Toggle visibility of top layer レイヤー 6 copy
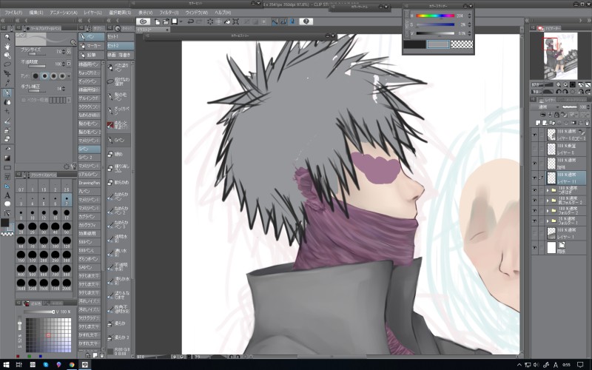Viewport: 592px width, 370px height. pyautogui.click(x=534, y=135)
